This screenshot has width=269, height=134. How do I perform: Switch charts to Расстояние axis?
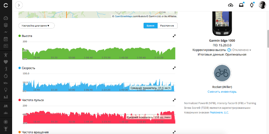(167, 26)
